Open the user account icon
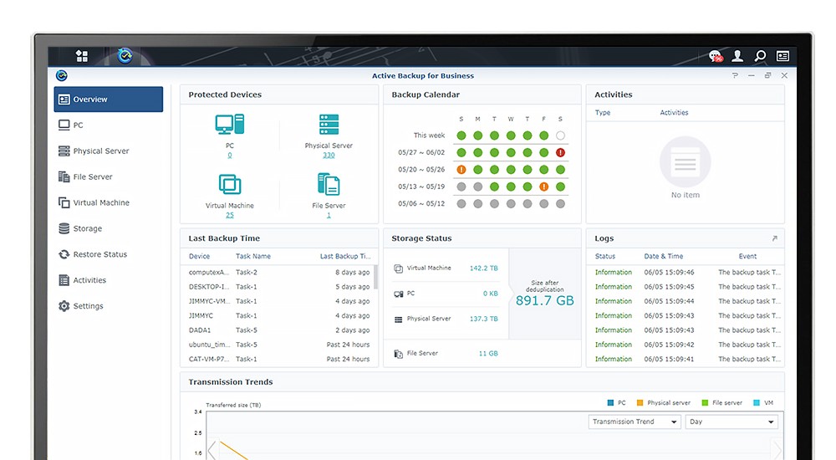Screen dimensions: 836x460 [x=738, y=56]
